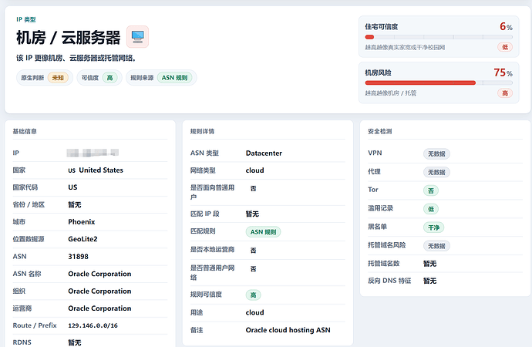Viewport: 532px width, 347px height.
Task: Click the 住宅可信度 progress bar
Action: point(439,37)
